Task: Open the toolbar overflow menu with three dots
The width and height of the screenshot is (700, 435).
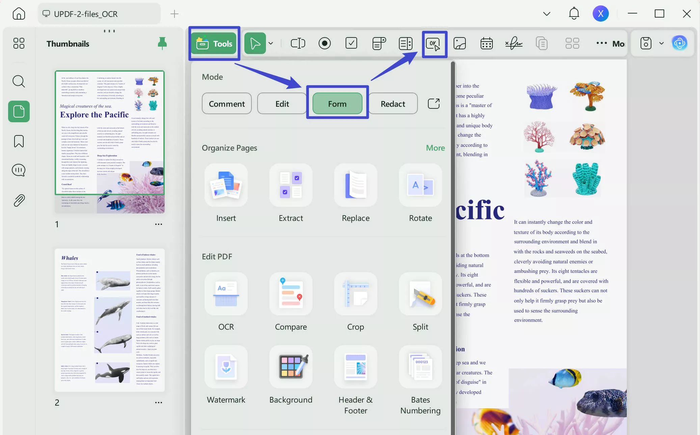Action: (x=601, y=43)
